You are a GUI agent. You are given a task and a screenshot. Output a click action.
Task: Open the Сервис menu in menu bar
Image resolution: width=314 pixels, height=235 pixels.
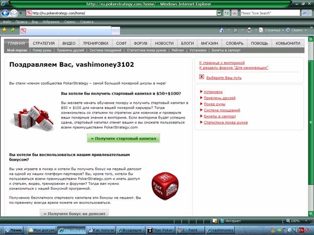click(x=69, y=22)
